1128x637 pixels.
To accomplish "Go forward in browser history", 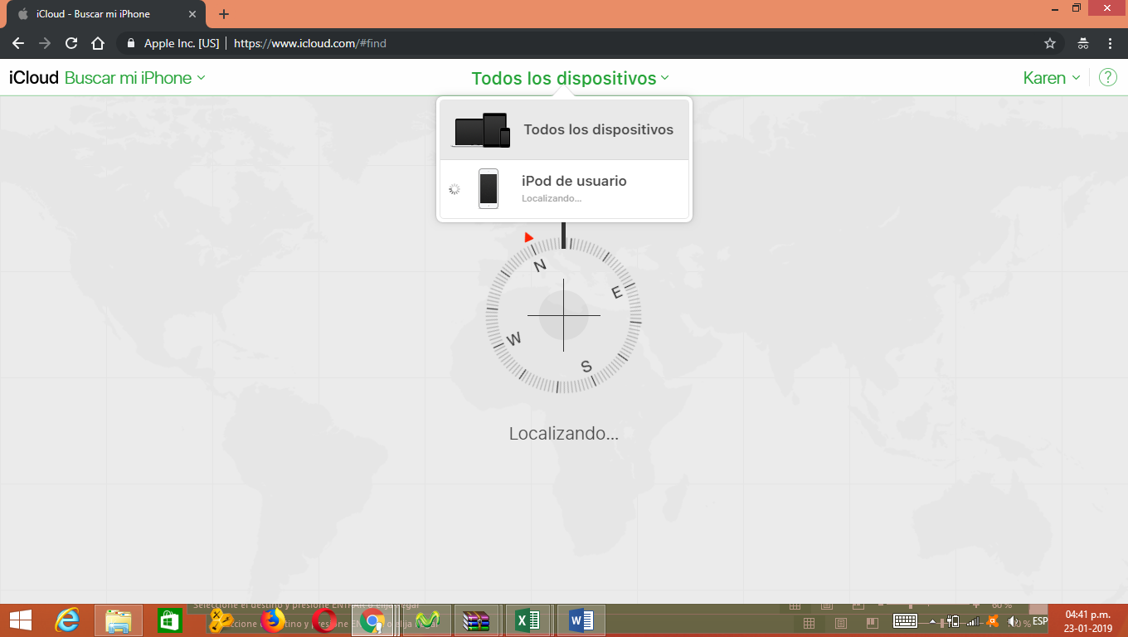I will tap(45, 43).
